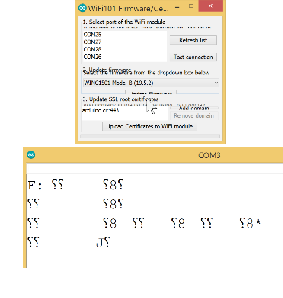Click the COM3 window title
283x298 pixels.
(209, 155)
